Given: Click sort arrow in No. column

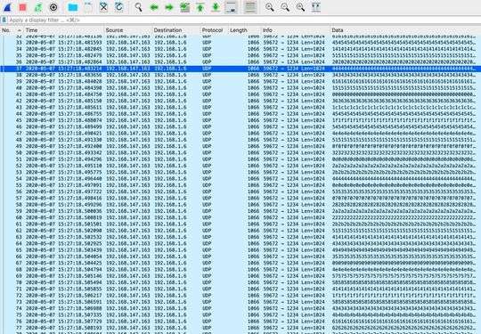Looking at the screenshot, I should pos(20,30).
